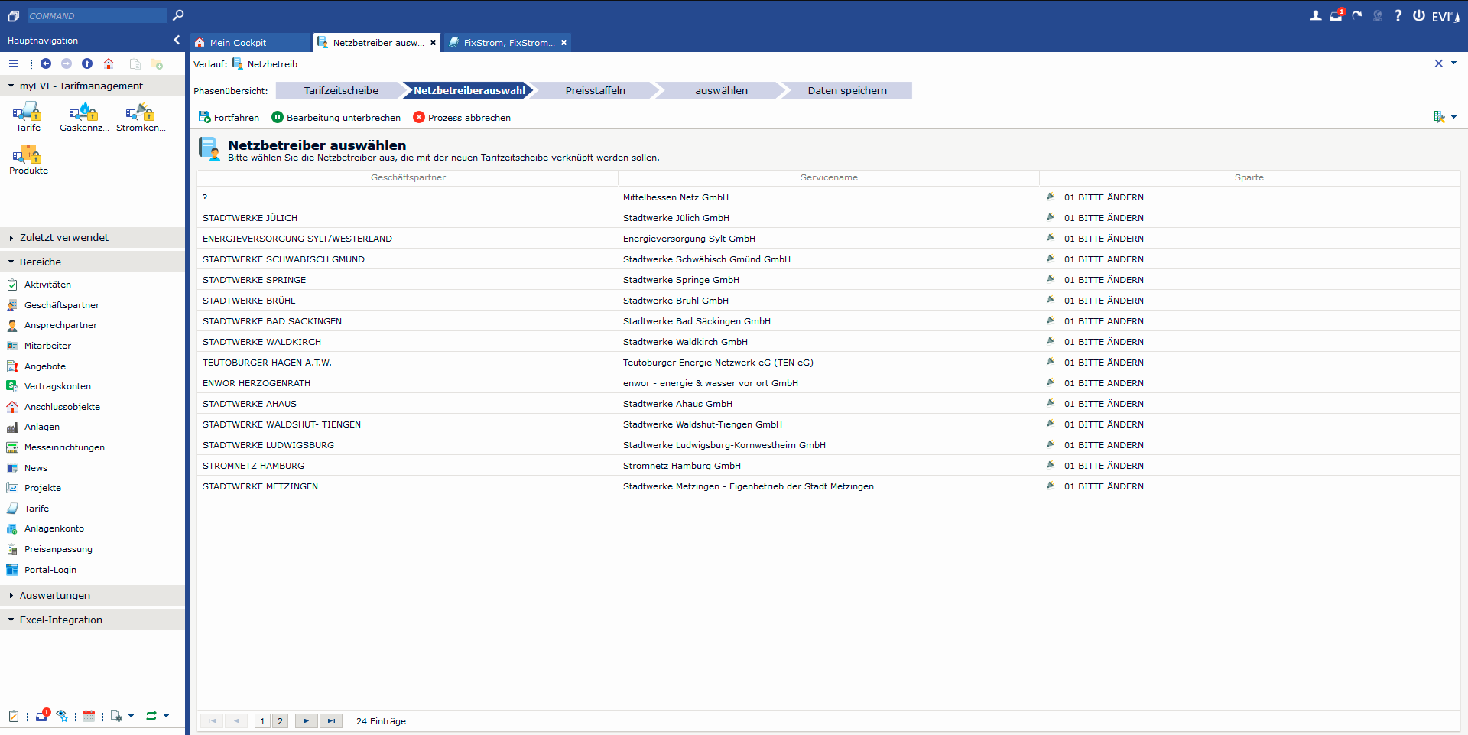Image resolution: width=1468 pixels, height=735 pixels.
Task: Collapse the Hauptnavigation panel
Action: click(x=177, y=41)
